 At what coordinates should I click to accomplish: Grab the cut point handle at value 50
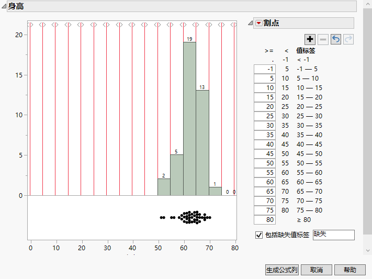pyautogui.click(x=158, y=25)
